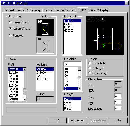The width and height of the screenshot is (130, 126).
Task: Click Glasdicke list scroll-up arrow
Action: point(79,69)
